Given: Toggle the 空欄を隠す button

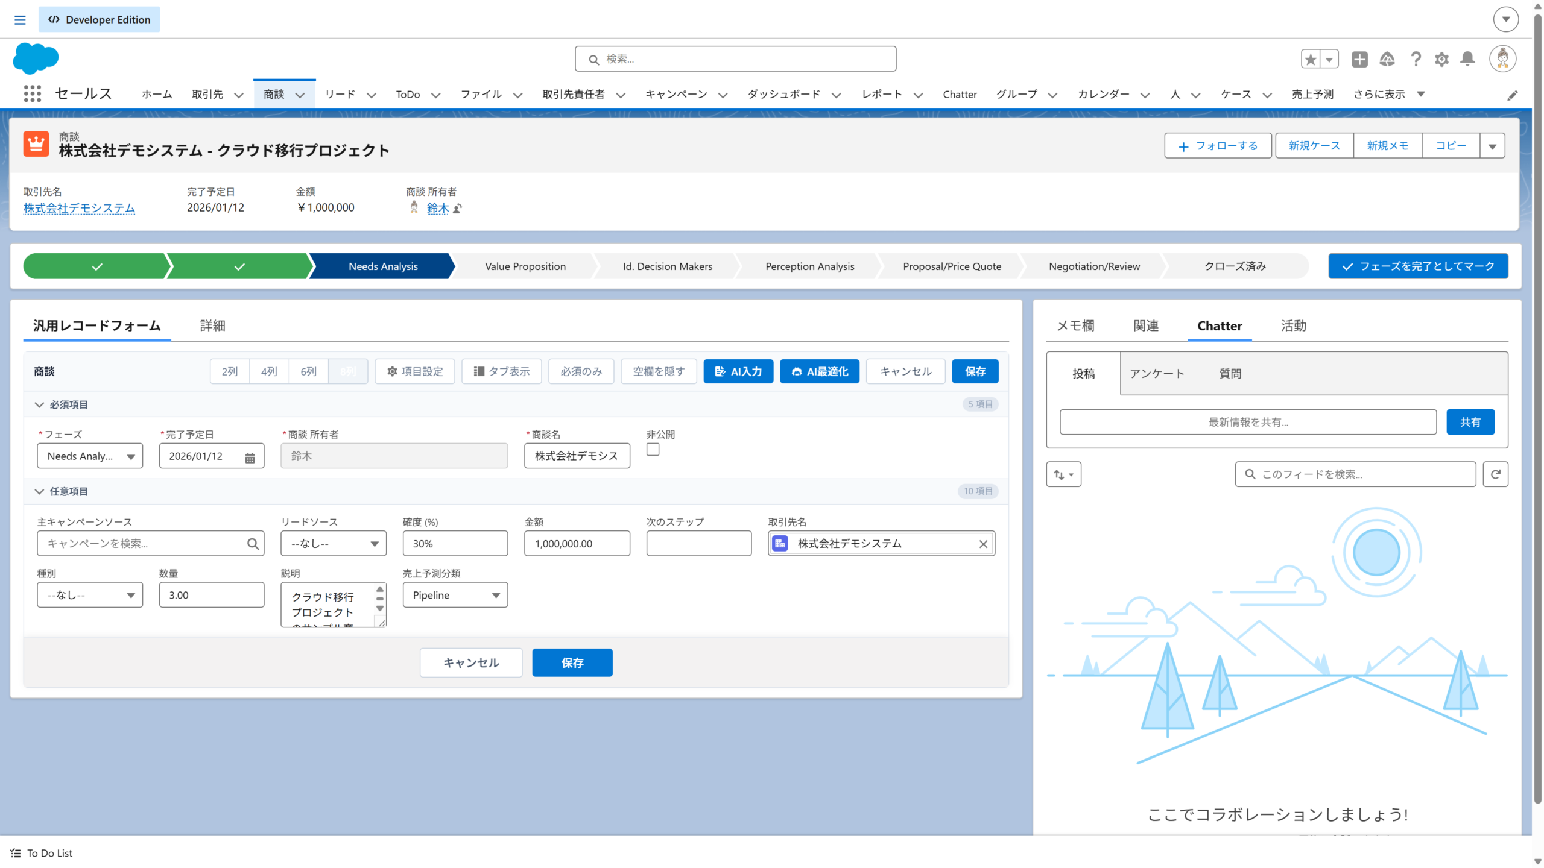Looking at the screenshot, I should point(659,371).
